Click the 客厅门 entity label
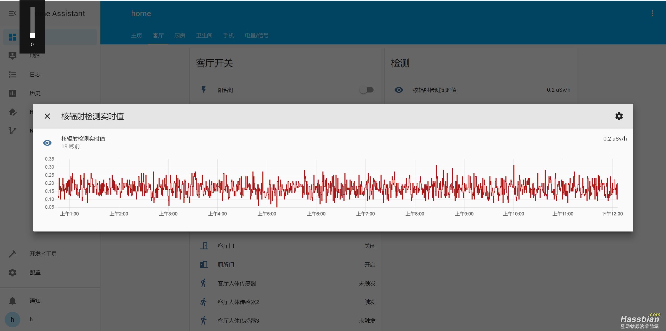The width and height of the screenshot is (666, 331). coord(226,246)
